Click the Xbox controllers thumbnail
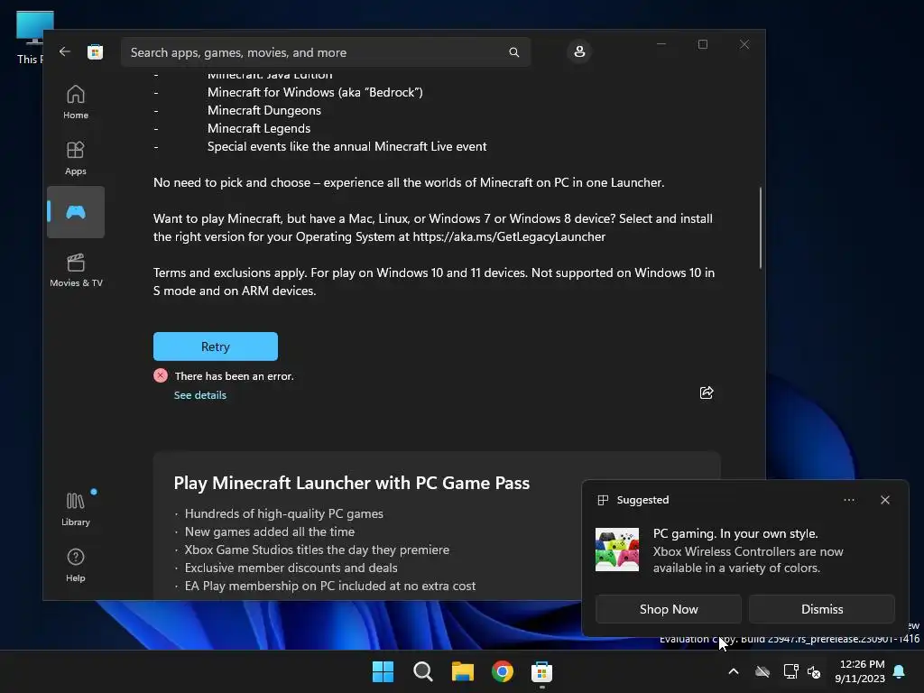The height and width of the screenshot is (693, 924). pos(617,550)
